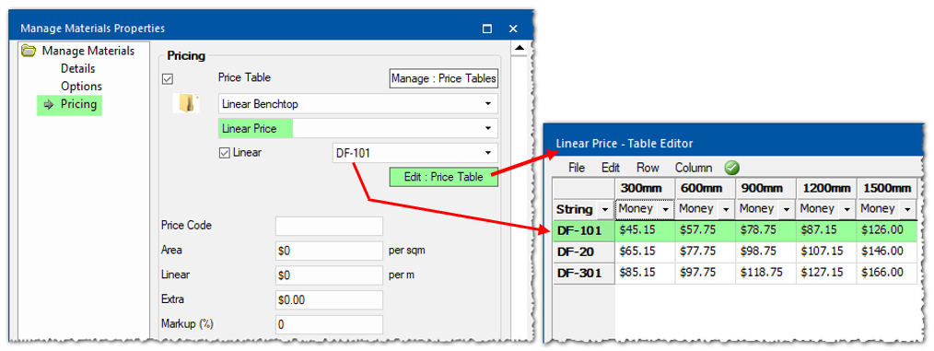Click the 300mm column header
Screen dimensions: 934x351
[645, 188]
